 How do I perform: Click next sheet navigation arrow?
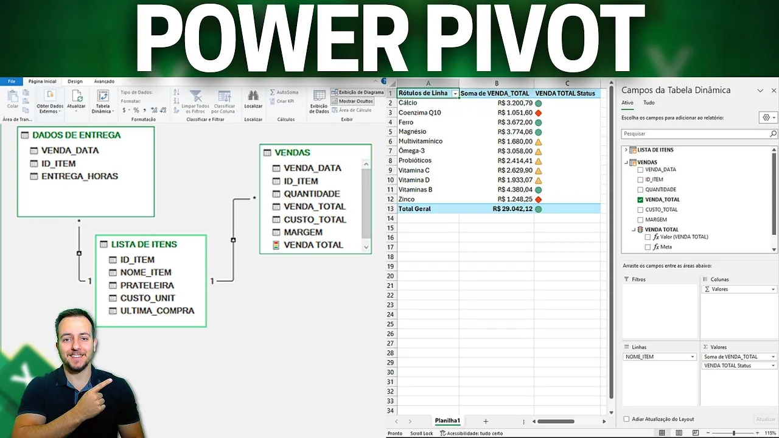pos(410,421)
